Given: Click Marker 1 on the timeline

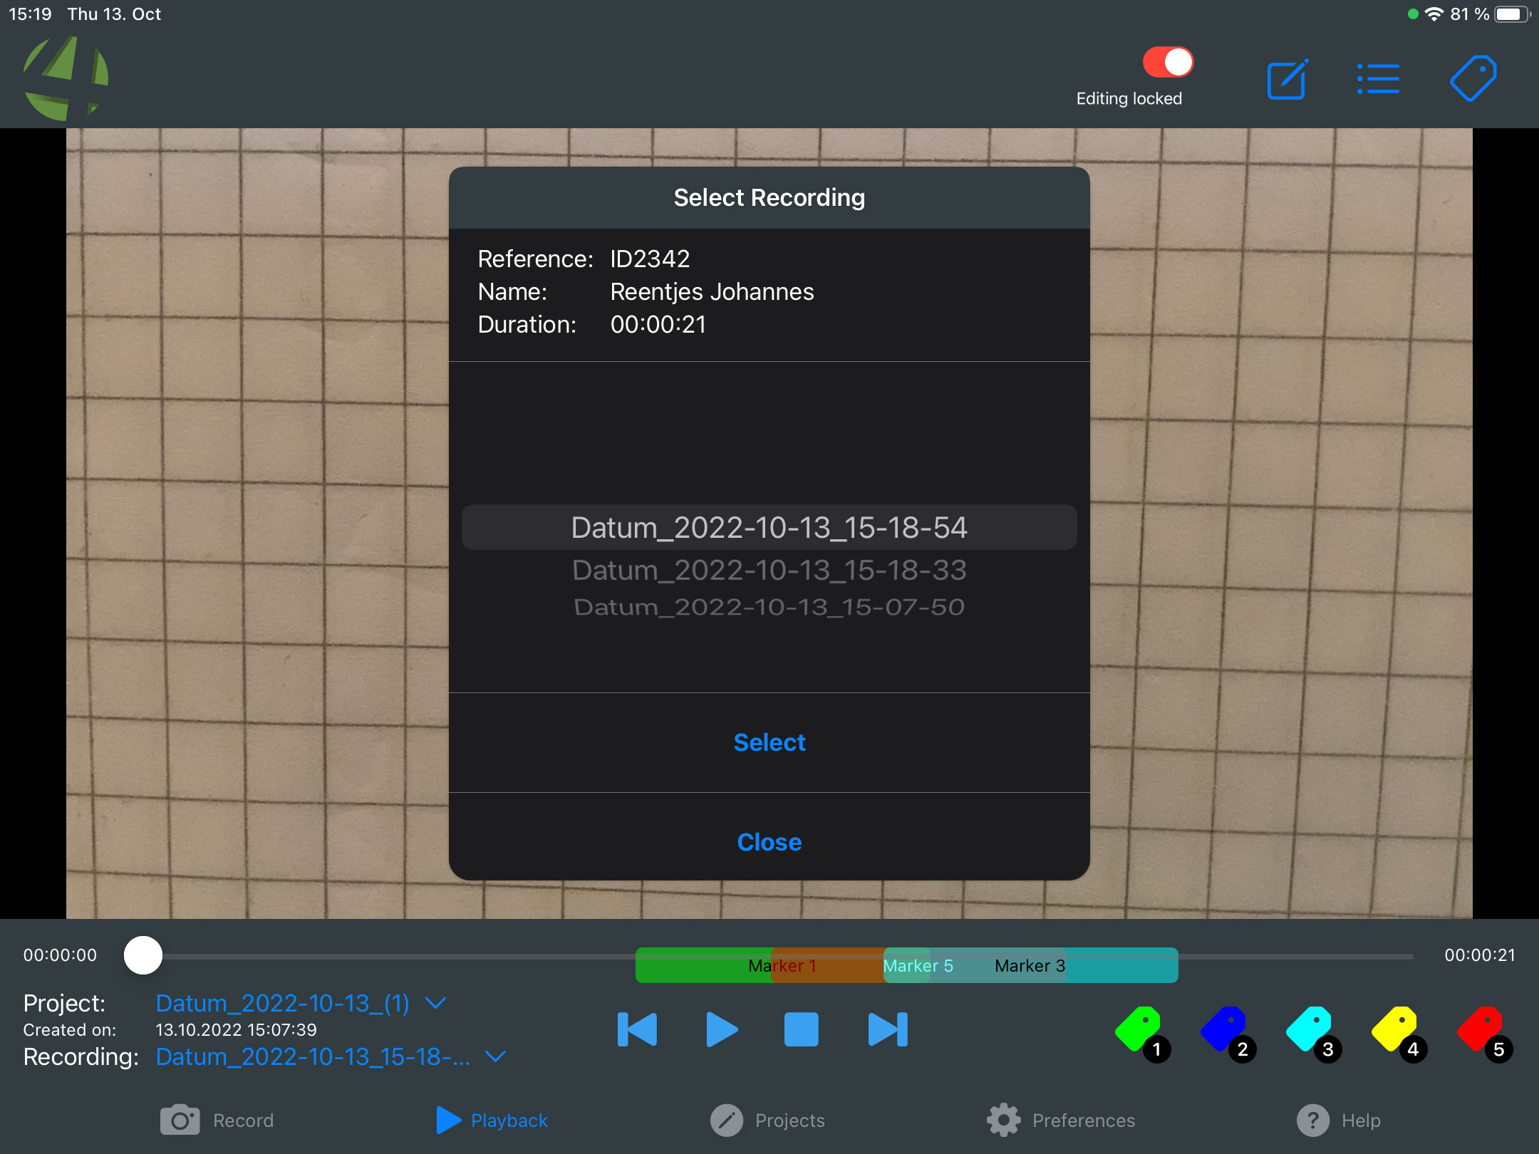Looking at the screenshot, I should 782,966.
